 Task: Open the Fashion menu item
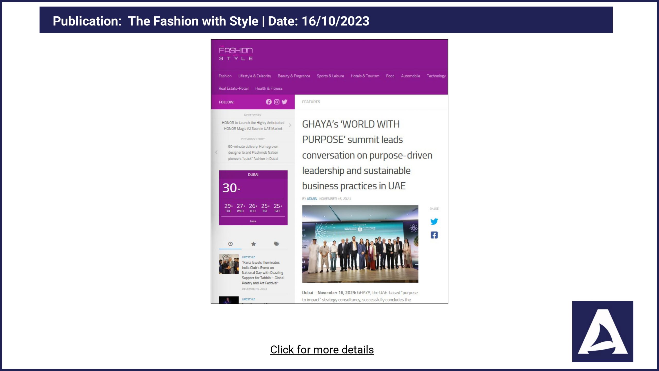pos(225,76)
